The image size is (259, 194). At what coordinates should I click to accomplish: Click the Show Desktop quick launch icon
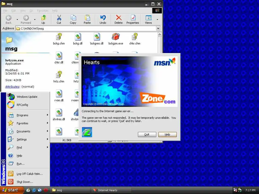28,190
